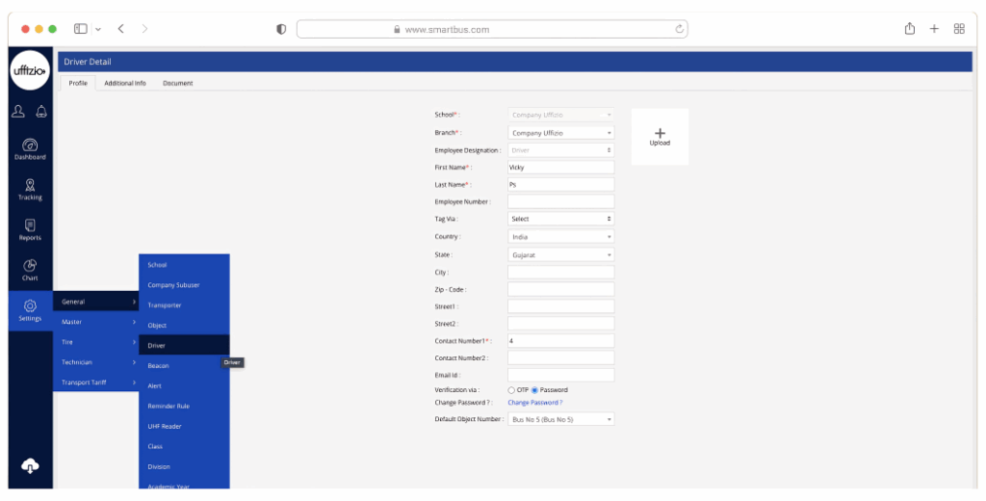
Task: Open the State dropdown showing Gujarat
Action: [x=560, y=254]
